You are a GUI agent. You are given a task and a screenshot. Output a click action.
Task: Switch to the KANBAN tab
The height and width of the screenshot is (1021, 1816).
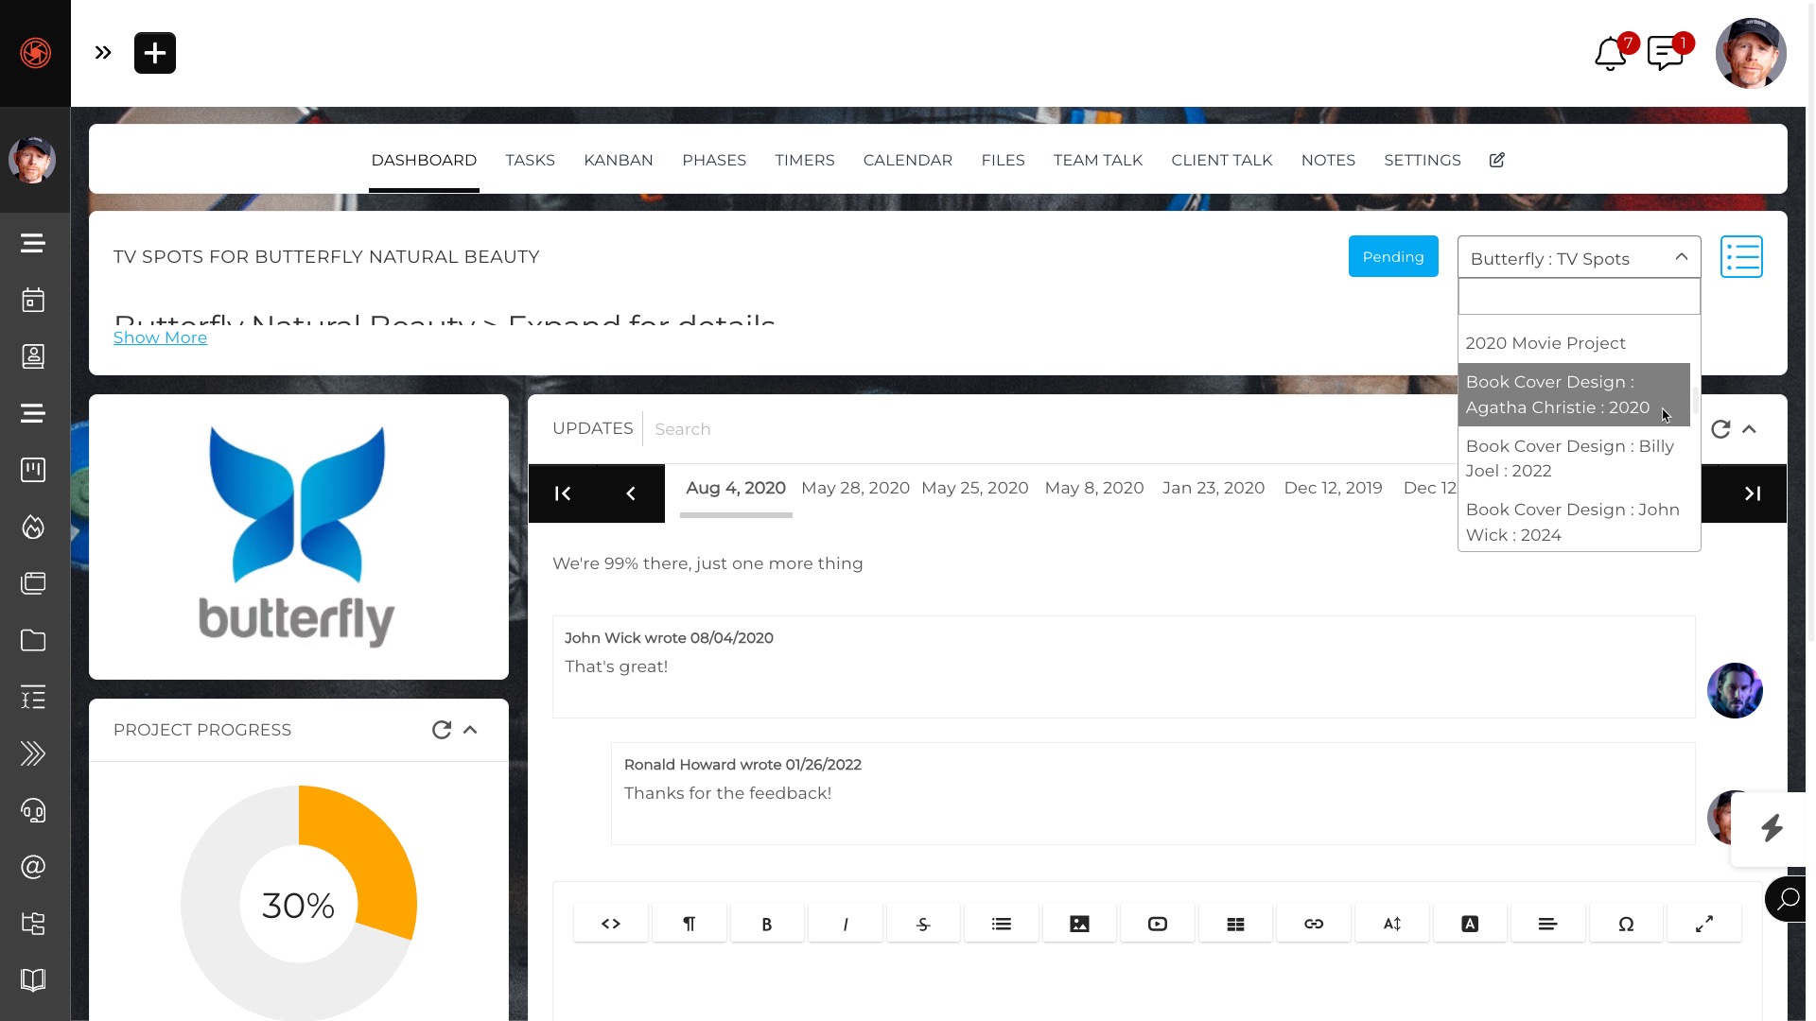tap(618, 160)
